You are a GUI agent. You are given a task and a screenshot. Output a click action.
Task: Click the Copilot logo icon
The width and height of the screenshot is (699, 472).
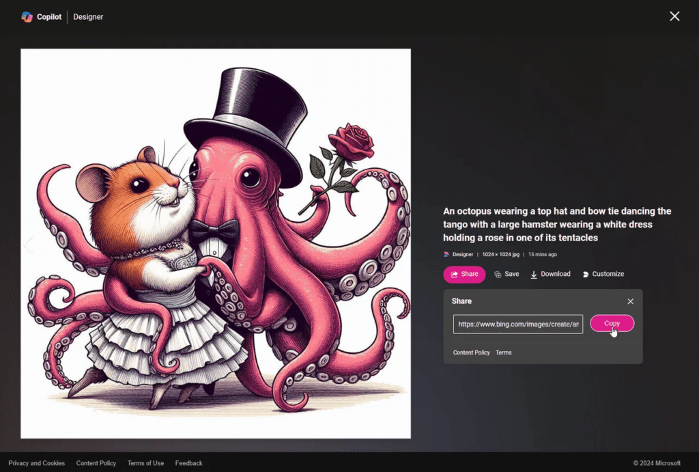pyautogui.click(x=27, y=16)
